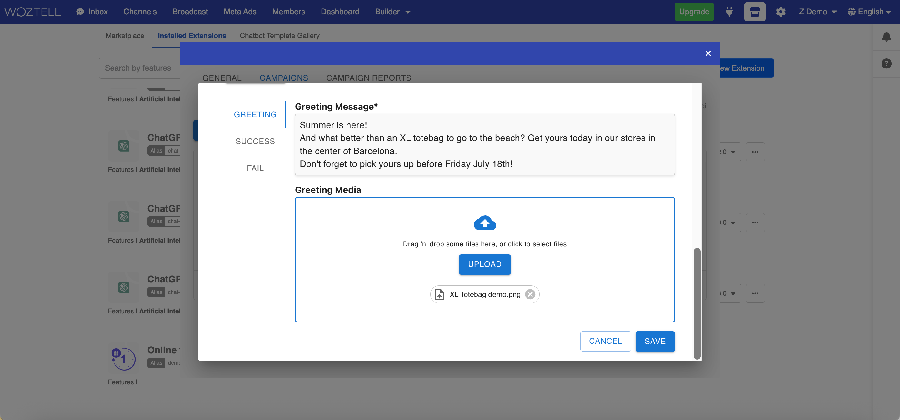The image size is (900, 420).
Task: Open Dashboard page
Action: coord(340,12)
